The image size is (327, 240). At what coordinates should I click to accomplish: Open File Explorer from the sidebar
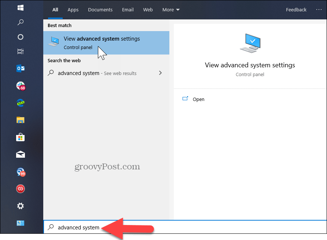click(x=21, y=120)
